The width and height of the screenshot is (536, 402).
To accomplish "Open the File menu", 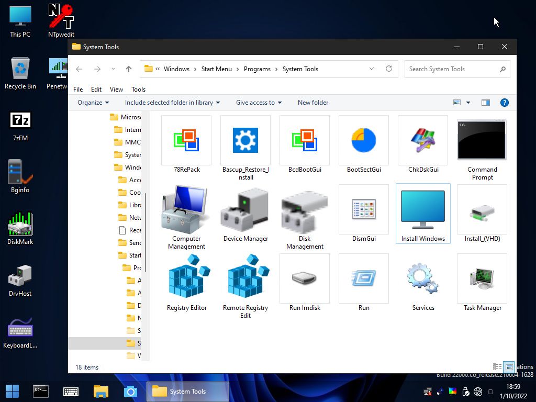I will [x=78, y=89].
